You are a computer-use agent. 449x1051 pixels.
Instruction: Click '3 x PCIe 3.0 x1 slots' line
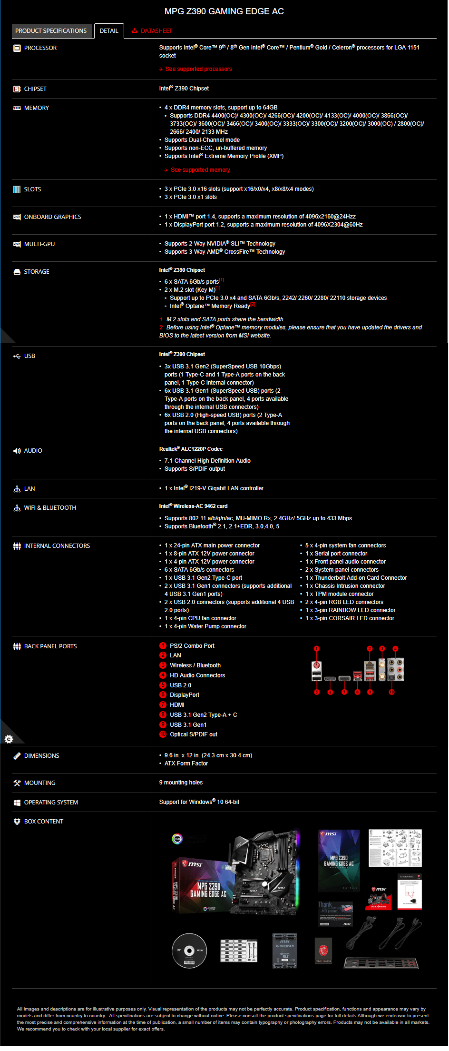pyautogui.click(x=191, y=197)
